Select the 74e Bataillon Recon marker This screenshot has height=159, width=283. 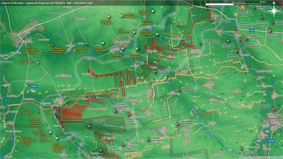[x=38, y=112]
